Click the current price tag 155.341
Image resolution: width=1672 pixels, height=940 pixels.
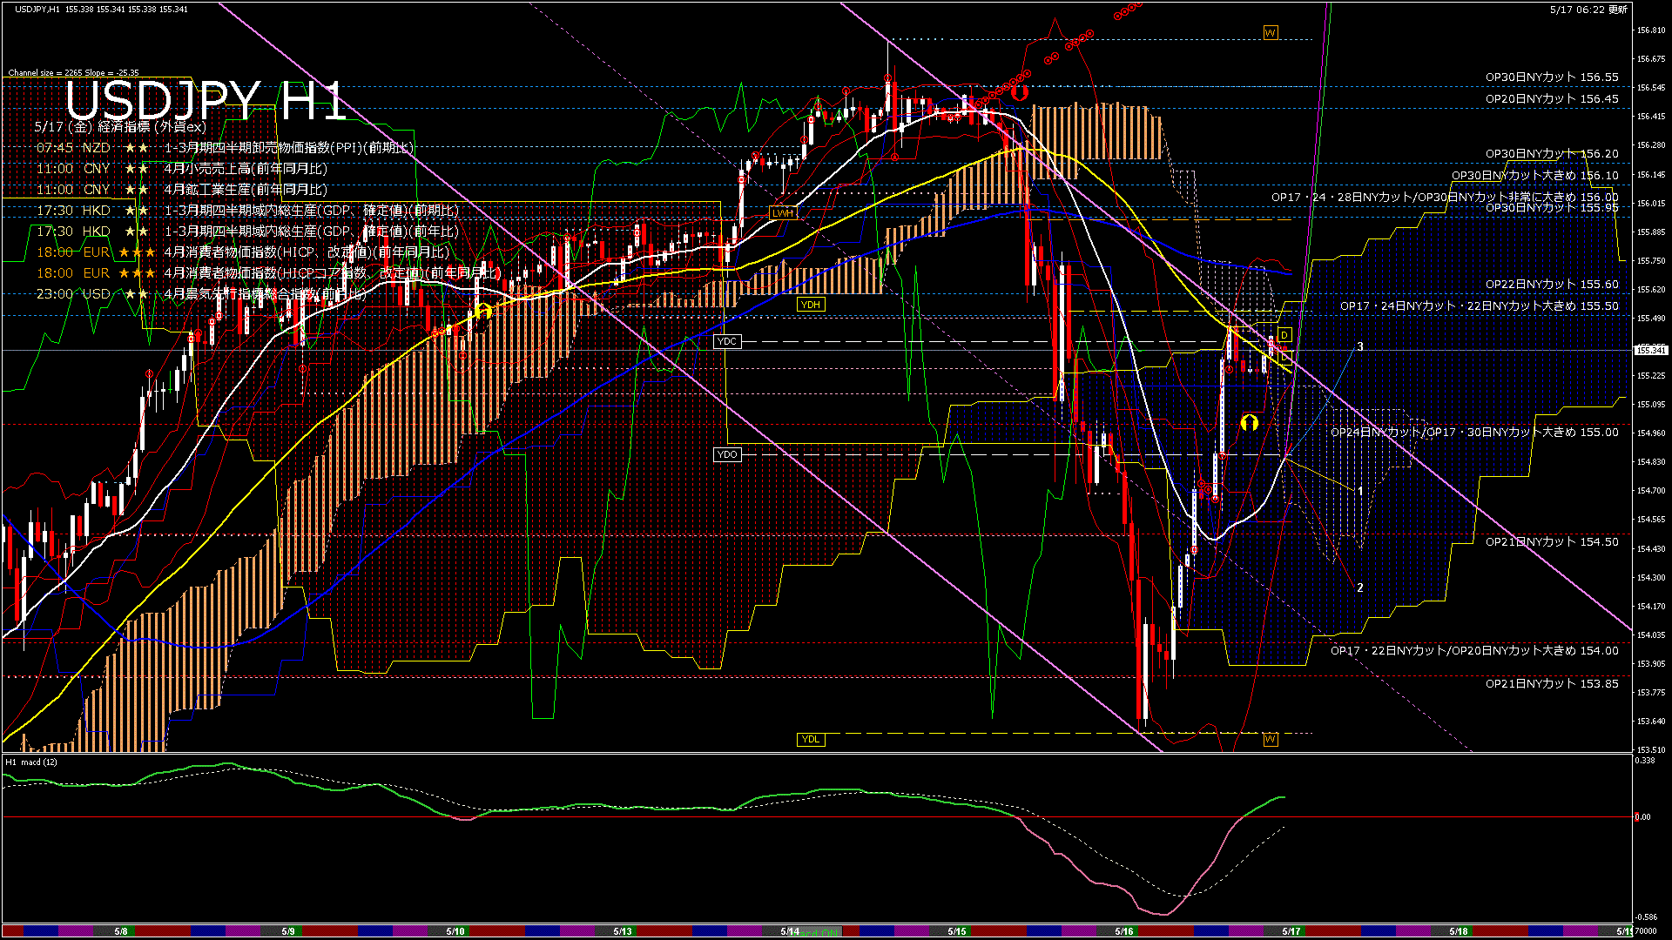1650,350
